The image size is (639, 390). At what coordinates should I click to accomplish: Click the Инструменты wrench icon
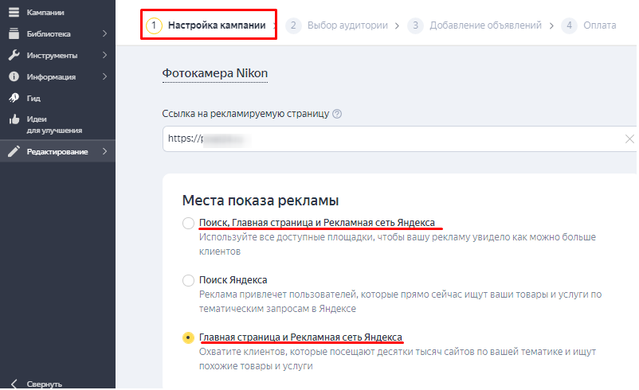pos(14,55)
